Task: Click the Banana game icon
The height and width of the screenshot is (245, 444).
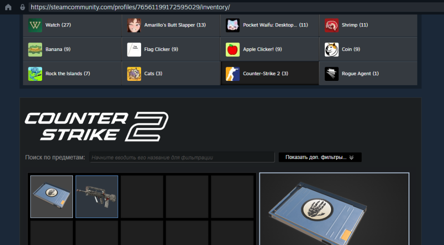Action: click(x=35, y=50)
